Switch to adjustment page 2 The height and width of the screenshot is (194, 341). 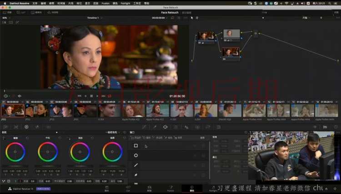click(20, 181)
